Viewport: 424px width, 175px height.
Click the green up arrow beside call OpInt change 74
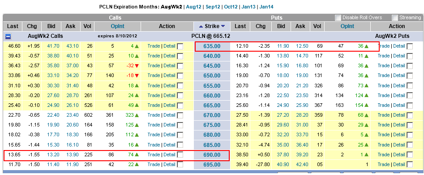137,155
